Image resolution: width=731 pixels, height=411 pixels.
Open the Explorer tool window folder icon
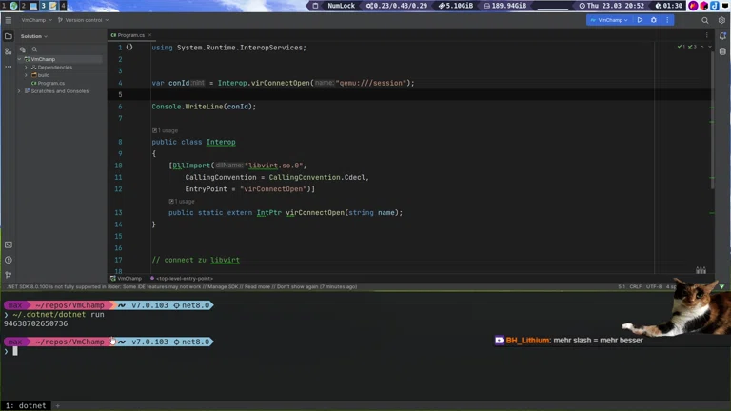coord(9,36)
